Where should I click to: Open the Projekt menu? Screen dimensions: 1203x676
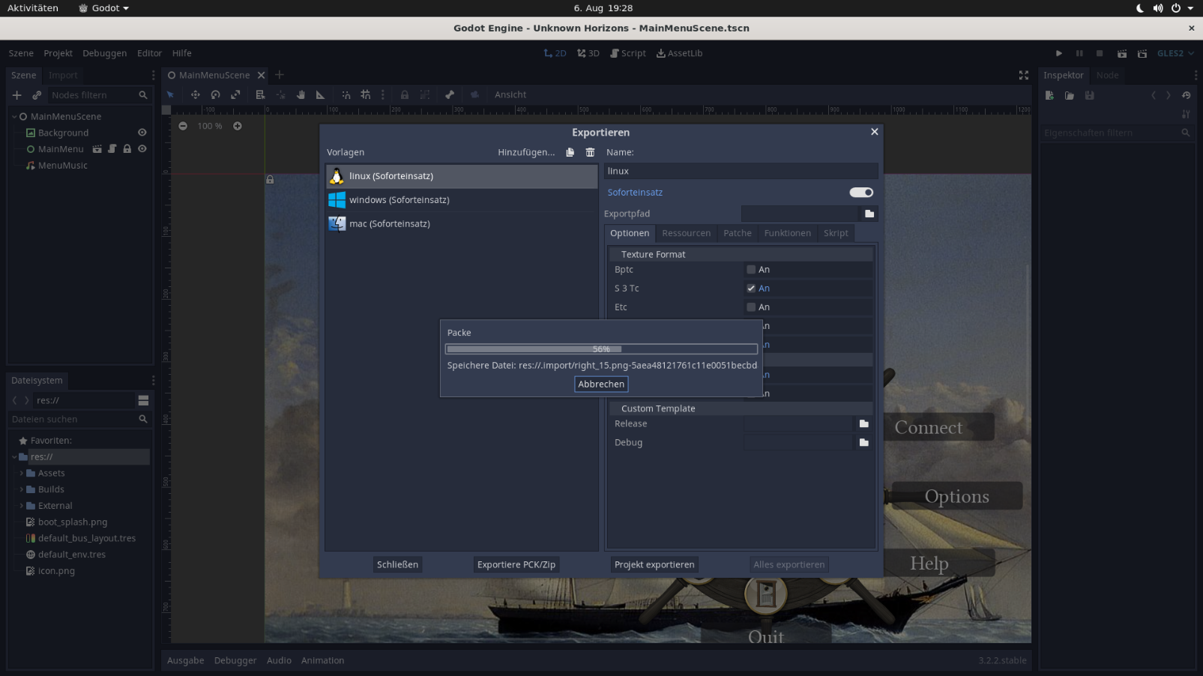pos(58,53)
